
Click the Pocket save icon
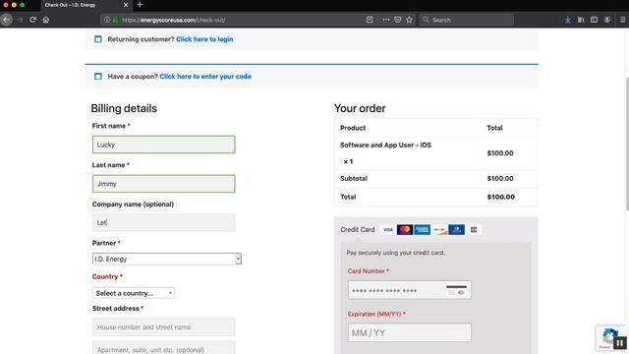(x=397, y=20)
